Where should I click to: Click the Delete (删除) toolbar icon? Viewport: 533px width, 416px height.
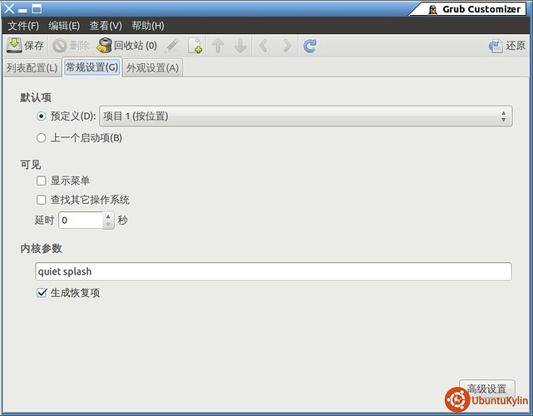coord(60,46)
